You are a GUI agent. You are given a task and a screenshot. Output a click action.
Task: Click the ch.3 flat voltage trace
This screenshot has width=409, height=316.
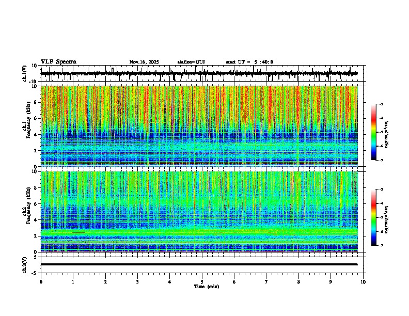[x=199, y=264]
